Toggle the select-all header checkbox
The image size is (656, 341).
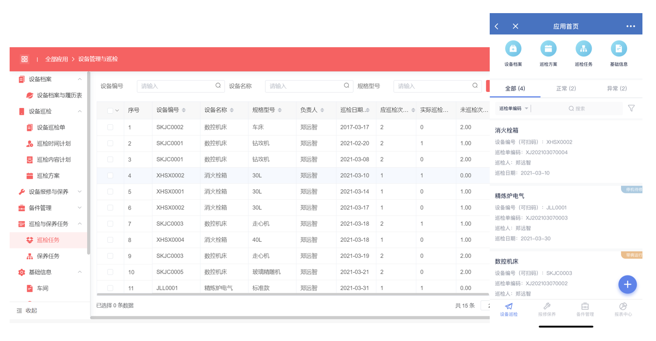(x=110, y=111)
